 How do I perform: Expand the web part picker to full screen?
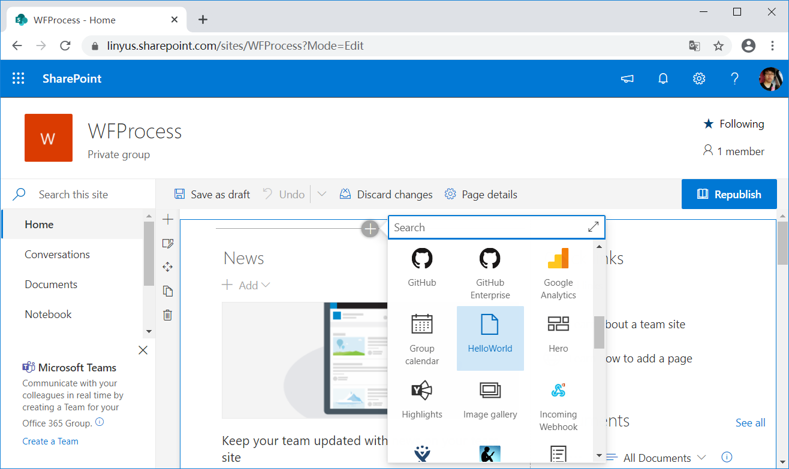[593, 227]
